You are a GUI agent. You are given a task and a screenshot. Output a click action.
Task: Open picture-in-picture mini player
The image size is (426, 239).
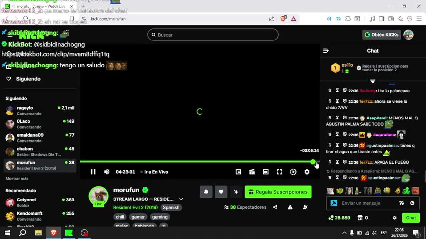[x=238, y=172]
